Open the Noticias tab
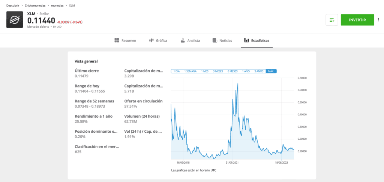This screenshot has height=182, width=384. [222, 40]
